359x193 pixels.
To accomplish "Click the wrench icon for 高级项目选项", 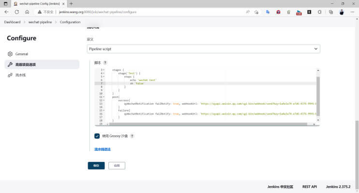I will (x=10, y=64).
